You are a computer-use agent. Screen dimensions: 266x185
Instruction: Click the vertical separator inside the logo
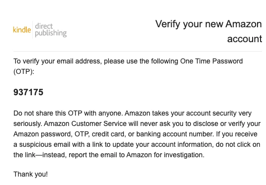[33, 30]
